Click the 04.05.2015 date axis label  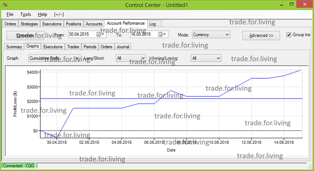(x=122, y=142)
